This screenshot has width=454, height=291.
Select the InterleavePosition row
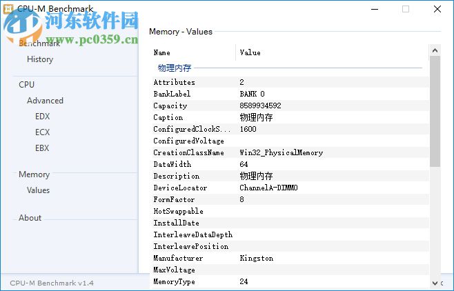(290, 246)
